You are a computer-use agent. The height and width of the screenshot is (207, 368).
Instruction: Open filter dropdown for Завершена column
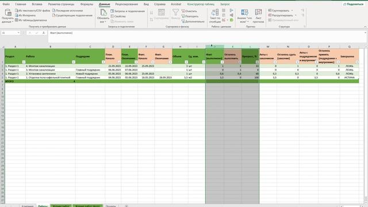coord(357,62)
